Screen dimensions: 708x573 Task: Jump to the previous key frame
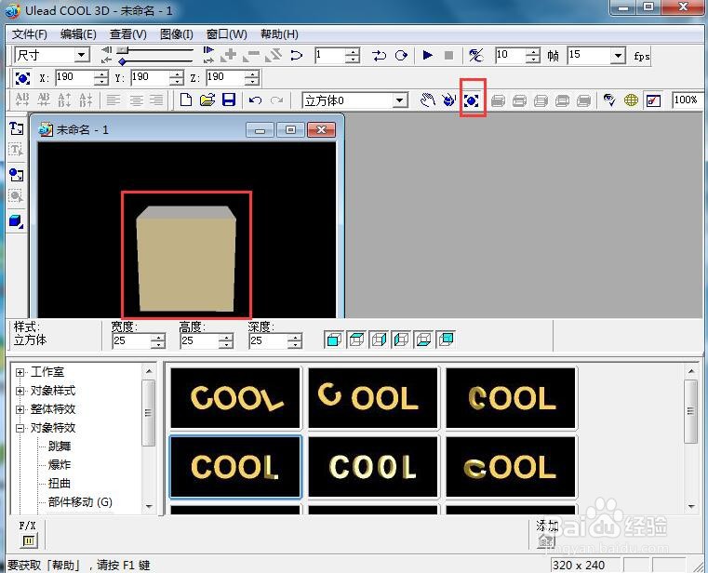[107, 60]
